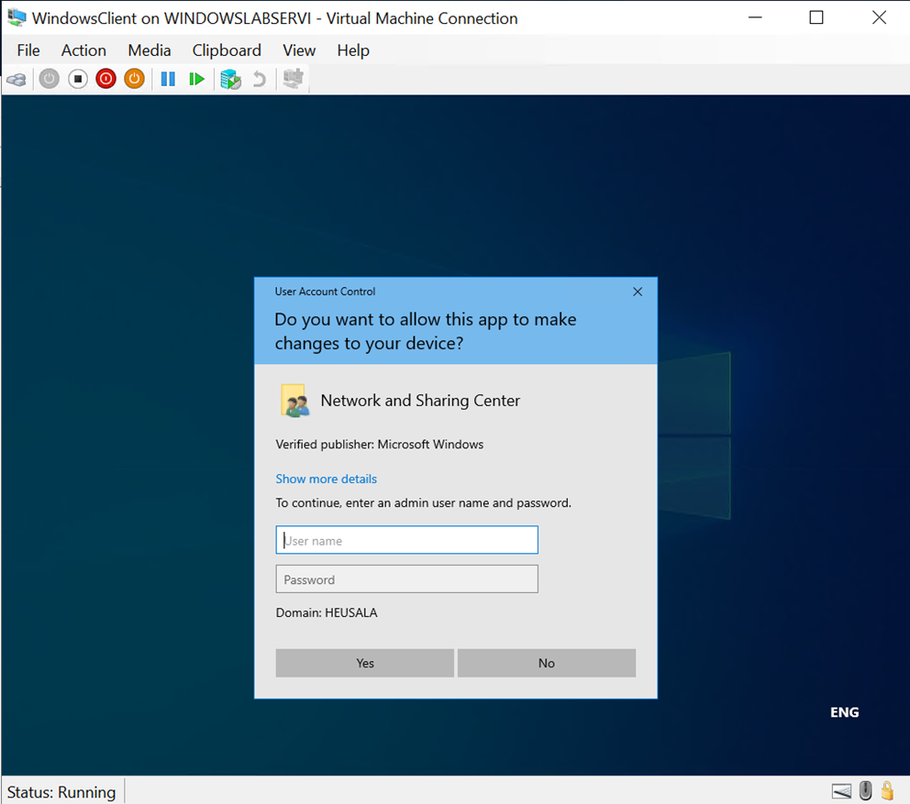Viewport: 910px width, 804px height.
Task: Save VM state with the orange power icon
Action: pyautogui.click(x=134, y=79)
